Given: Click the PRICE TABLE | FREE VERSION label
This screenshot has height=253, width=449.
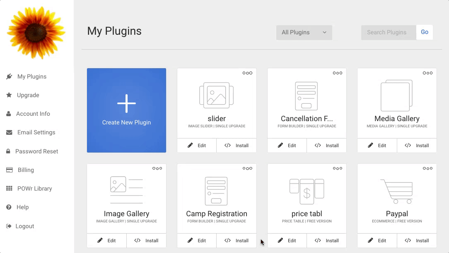Looking at the screenshot, I should (x=307, y=221).
